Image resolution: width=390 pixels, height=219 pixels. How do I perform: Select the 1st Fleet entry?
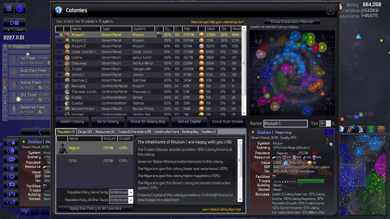pos(29,60)
